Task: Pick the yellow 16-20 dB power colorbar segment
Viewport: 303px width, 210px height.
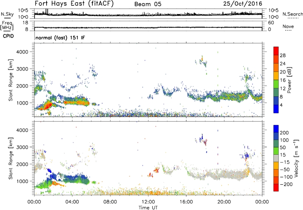Action: pos(276,76)
